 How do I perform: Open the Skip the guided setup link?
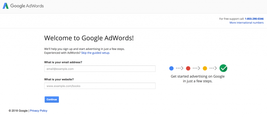(95, 53)
